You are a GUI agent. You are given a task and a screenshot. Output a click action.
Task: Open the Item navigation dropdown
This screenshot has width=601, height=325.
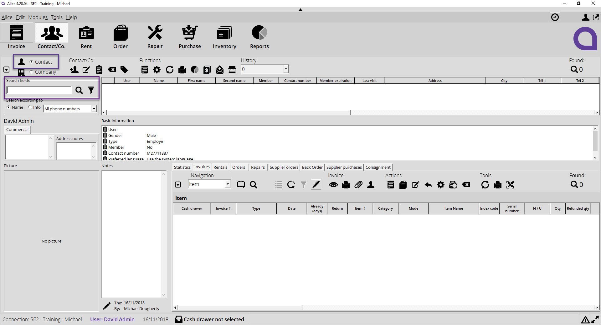(x=227, y=184)
